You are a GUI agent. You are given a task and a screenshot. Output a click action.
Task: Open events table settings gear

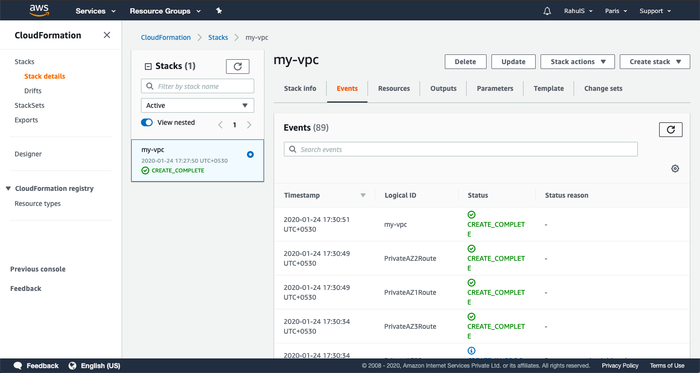click(675, 169)
